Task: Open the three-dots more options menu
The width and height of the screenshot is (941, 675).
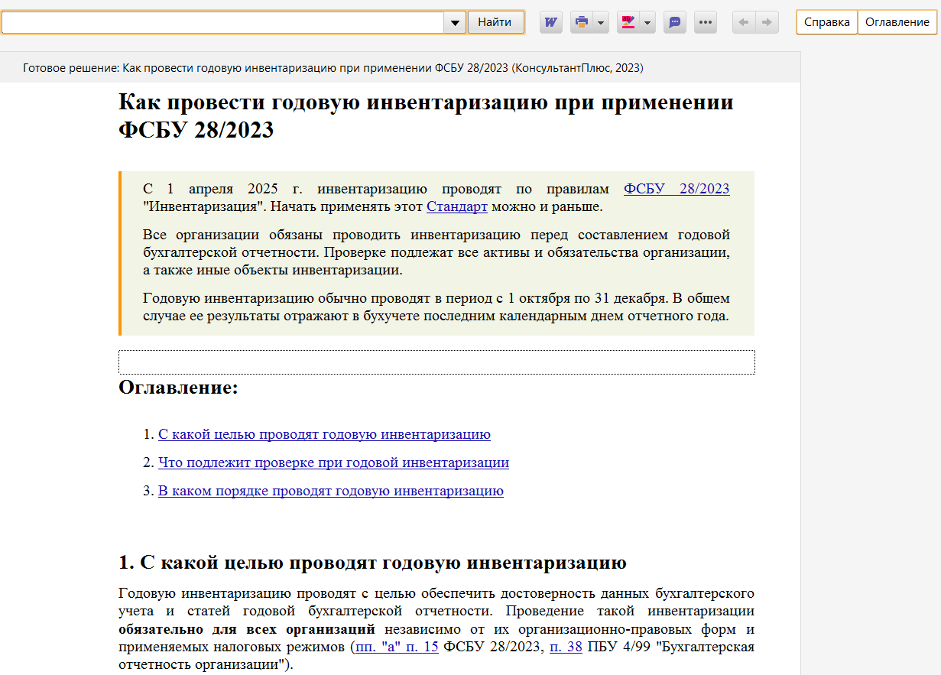Action: point(705,22)
